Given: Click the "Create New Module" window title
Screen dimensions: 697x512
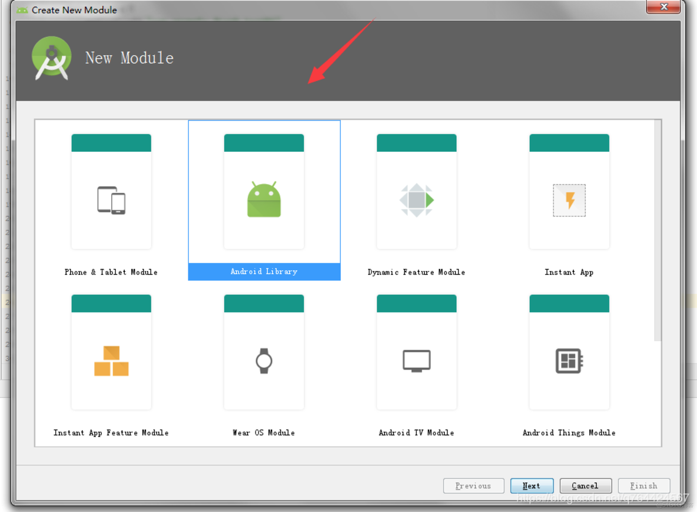Looking at the screenshot, I should (74, 10).
